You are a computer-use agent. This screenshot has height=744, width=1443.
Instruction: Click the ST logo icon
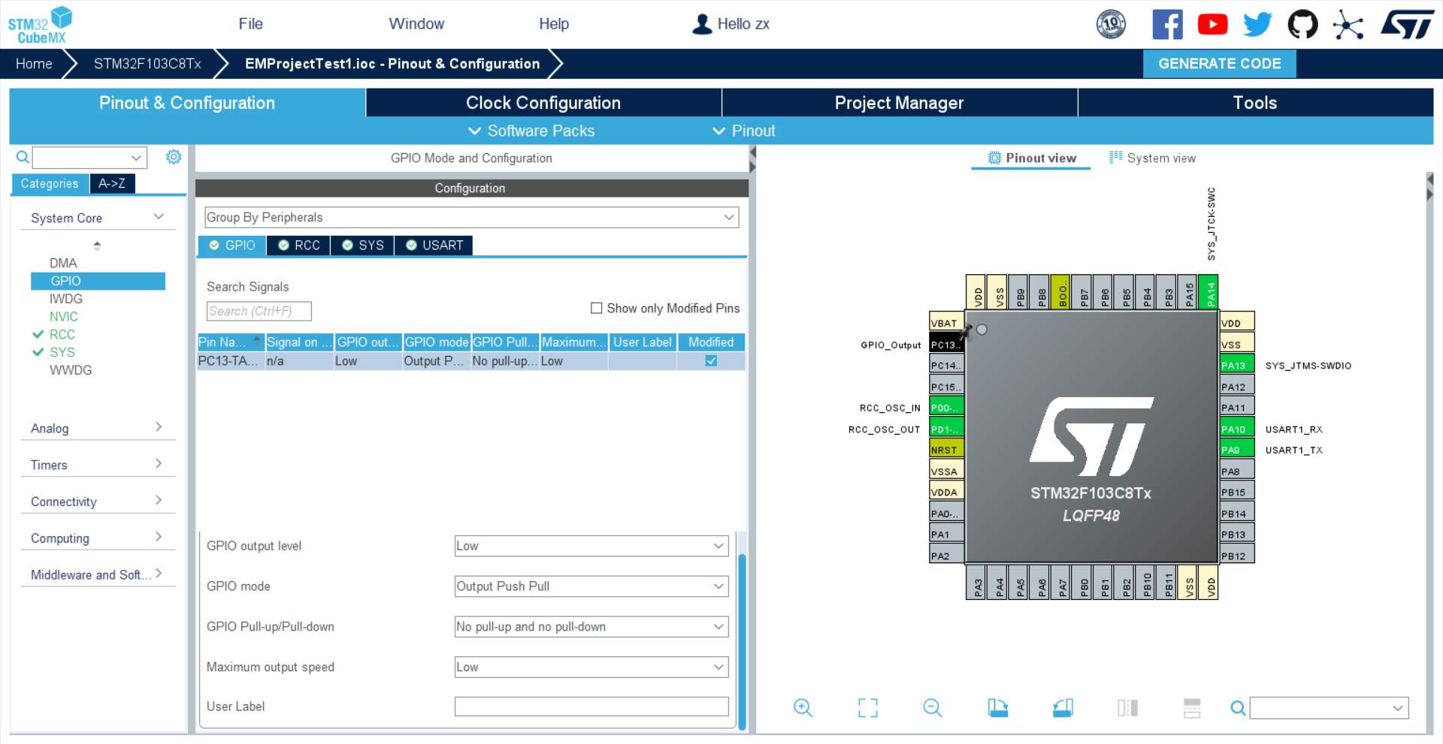pos(1407,24)
